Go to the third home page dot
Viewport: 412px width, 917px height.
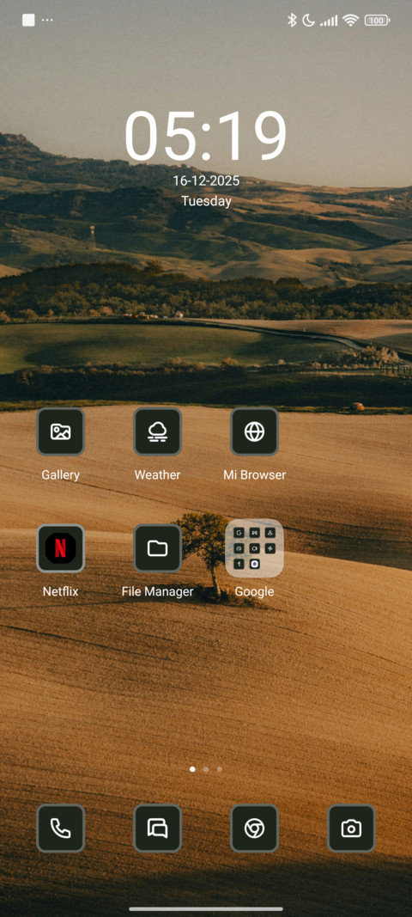[219, 770]
